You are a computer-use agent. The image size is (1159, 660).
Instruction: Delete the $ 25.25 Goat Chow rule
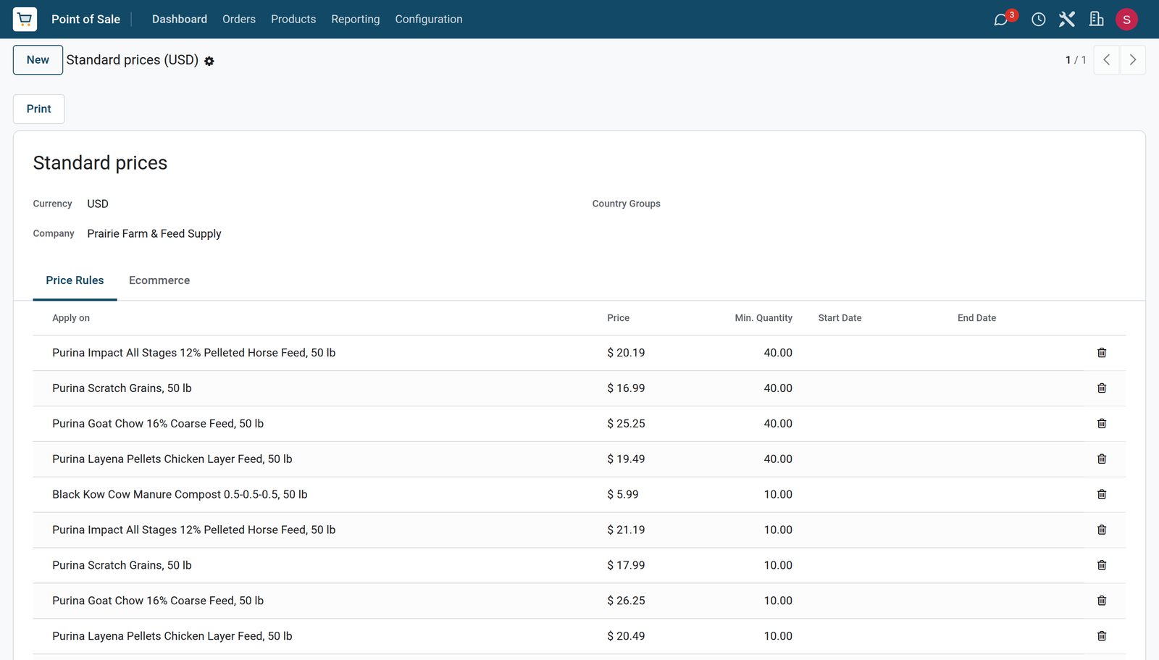point(1102,424)
